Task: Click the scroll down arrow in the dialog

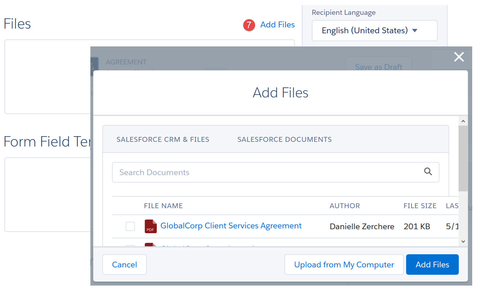Action: [463, 241]
